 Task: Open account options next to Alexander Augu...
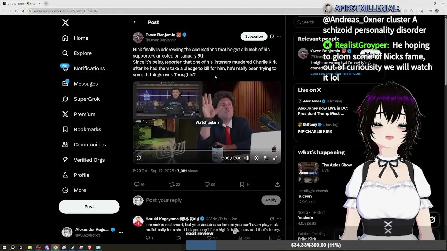point(121,232)
